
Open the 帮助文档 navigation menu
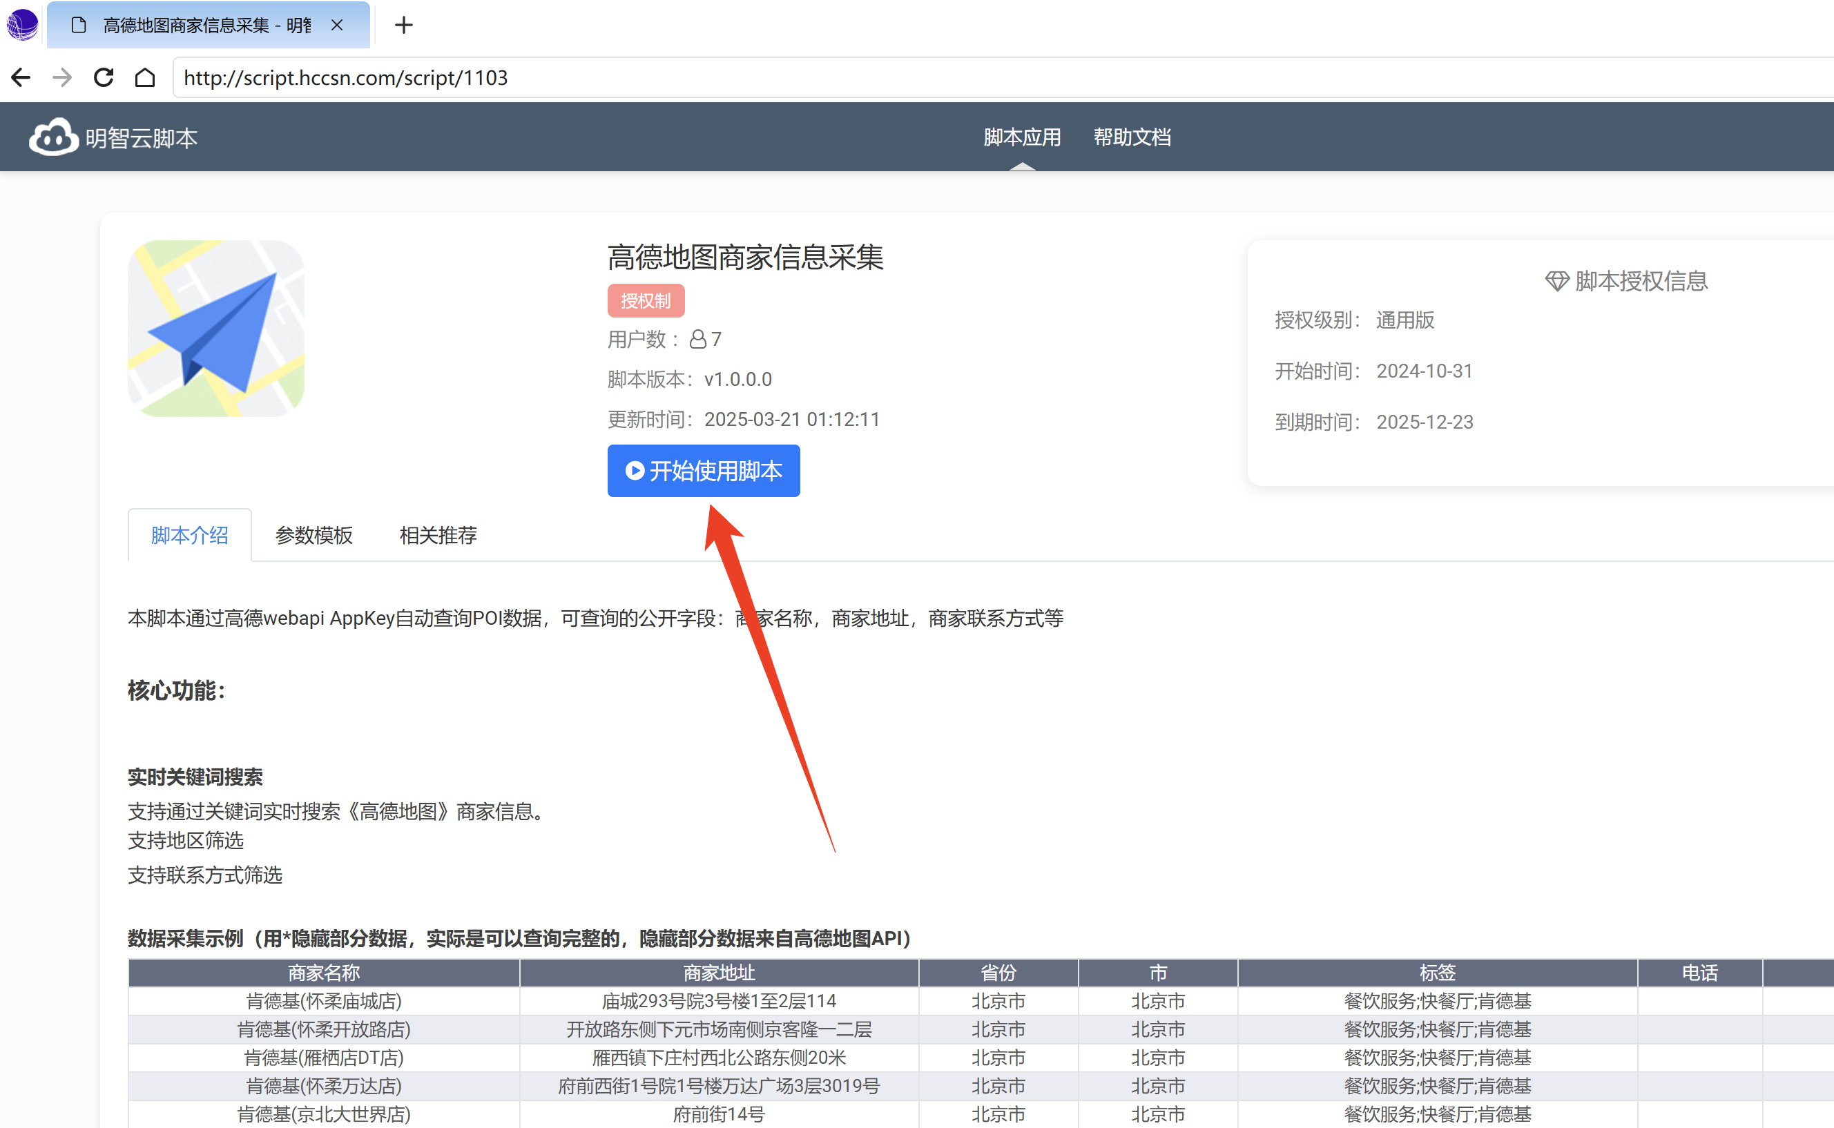(1132, 137)
